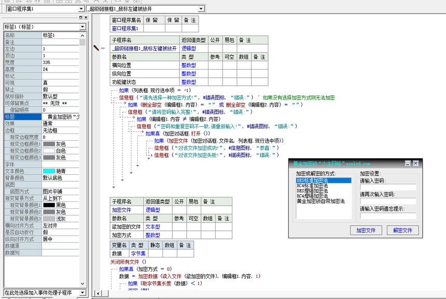Edit the 名称 property value 标签1

[61, 35]
